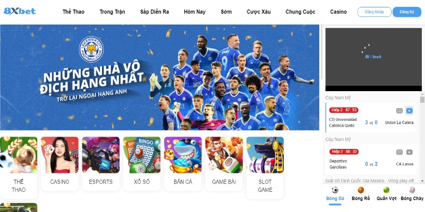The height and width of the screenshot is (212, 425).
Task: Click the match list scrollbar down arrow
Action: coord(422,181)
